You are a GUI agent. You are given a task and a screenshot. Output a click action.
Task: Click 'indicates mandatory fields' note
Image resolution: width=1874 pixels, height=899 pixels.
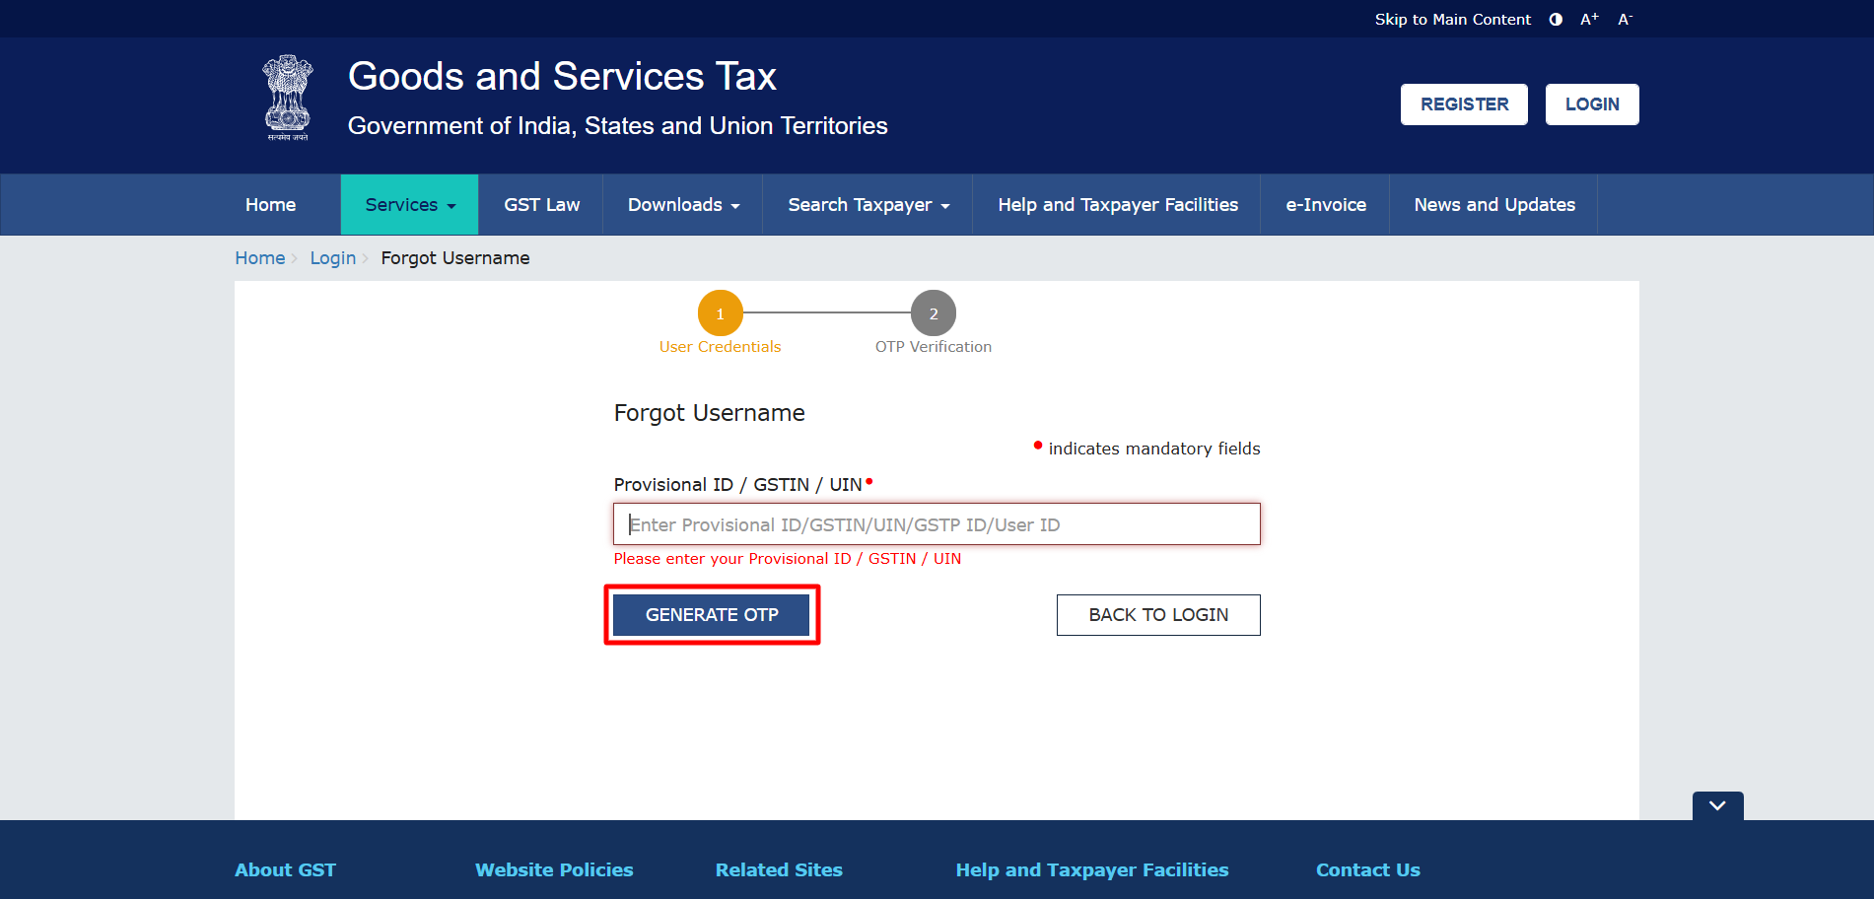1154,449
